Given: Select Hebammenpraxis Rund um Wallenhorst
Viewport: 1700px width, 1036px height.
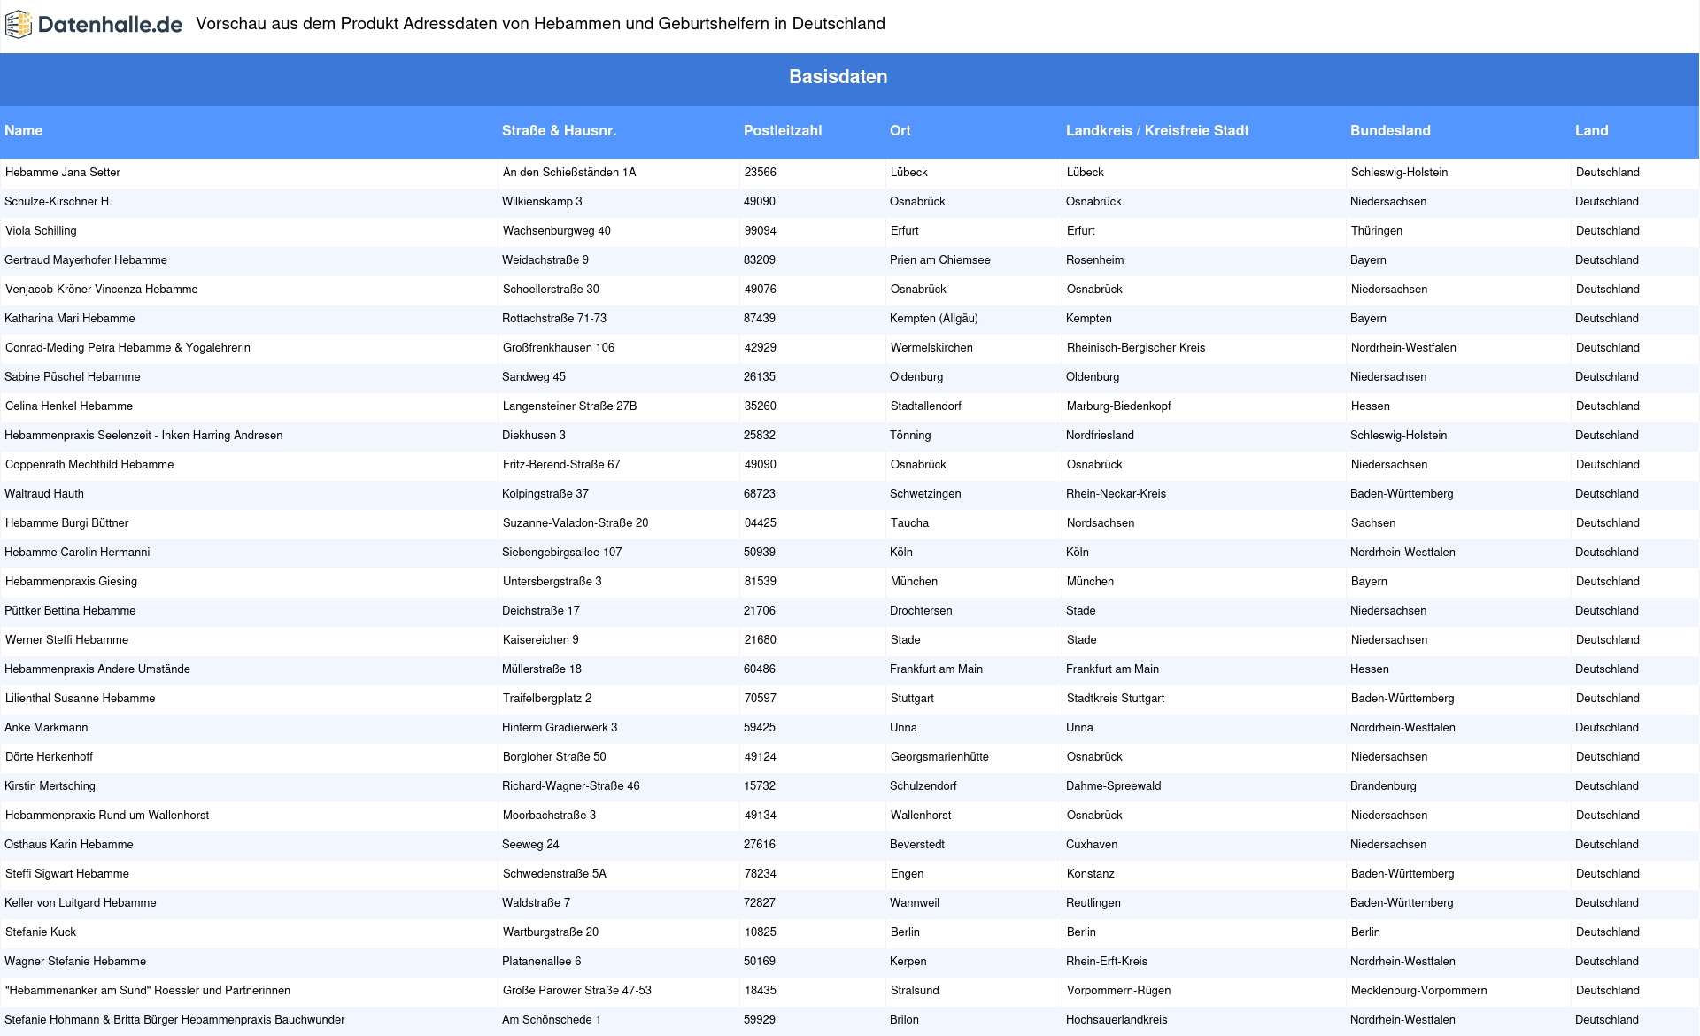Looking at the screenshot, I should click(107, 816).
